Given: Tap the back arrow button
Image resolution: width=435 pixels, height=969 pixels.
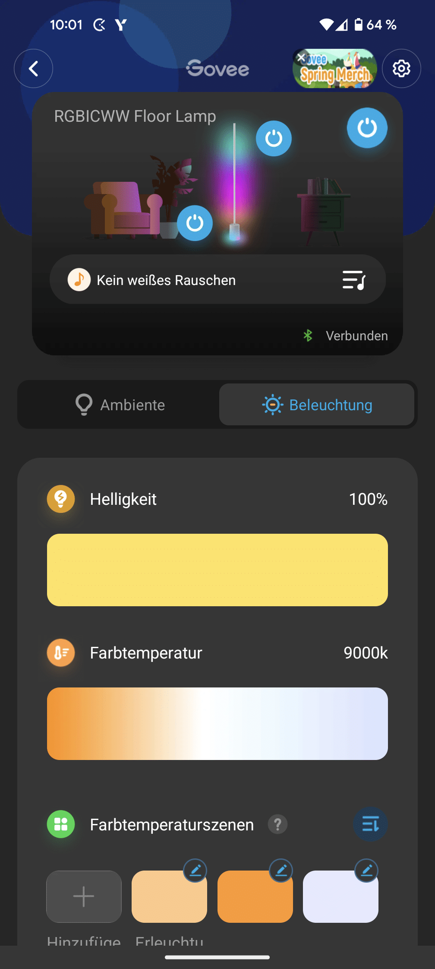Looking at the screenshot, I should [x=34, y=69].
